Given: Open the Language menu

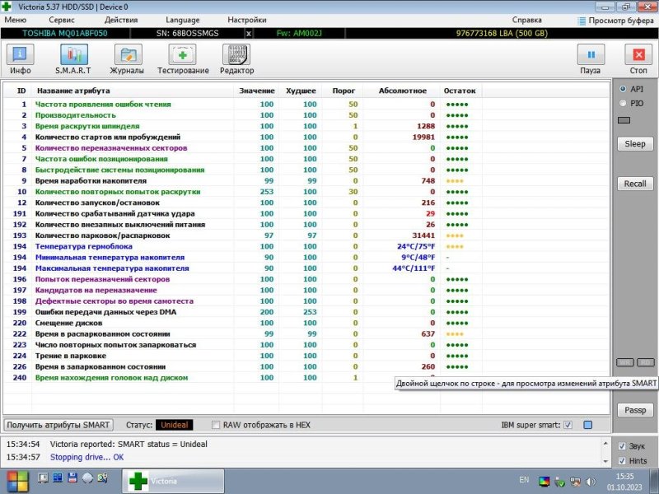Looking at the screenshot, I should point(182,19).
